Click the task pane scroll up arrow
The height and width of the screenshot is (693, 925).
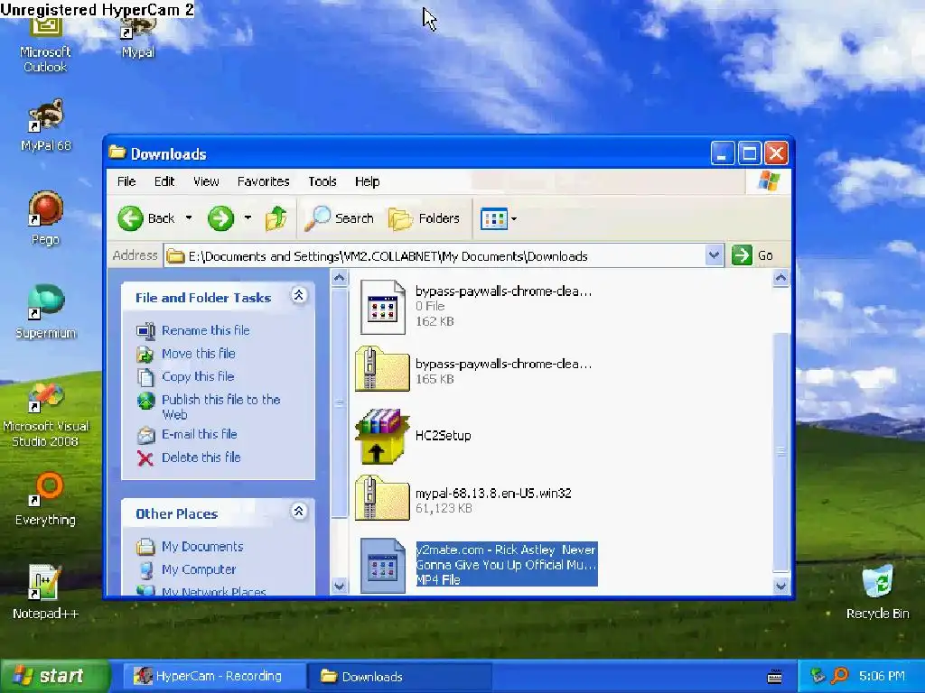click(x=340, y=277)
